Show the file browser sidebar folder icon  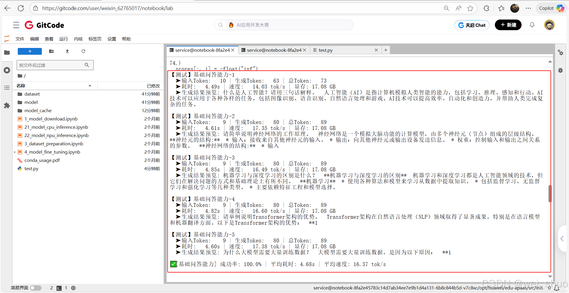(7, 52)
